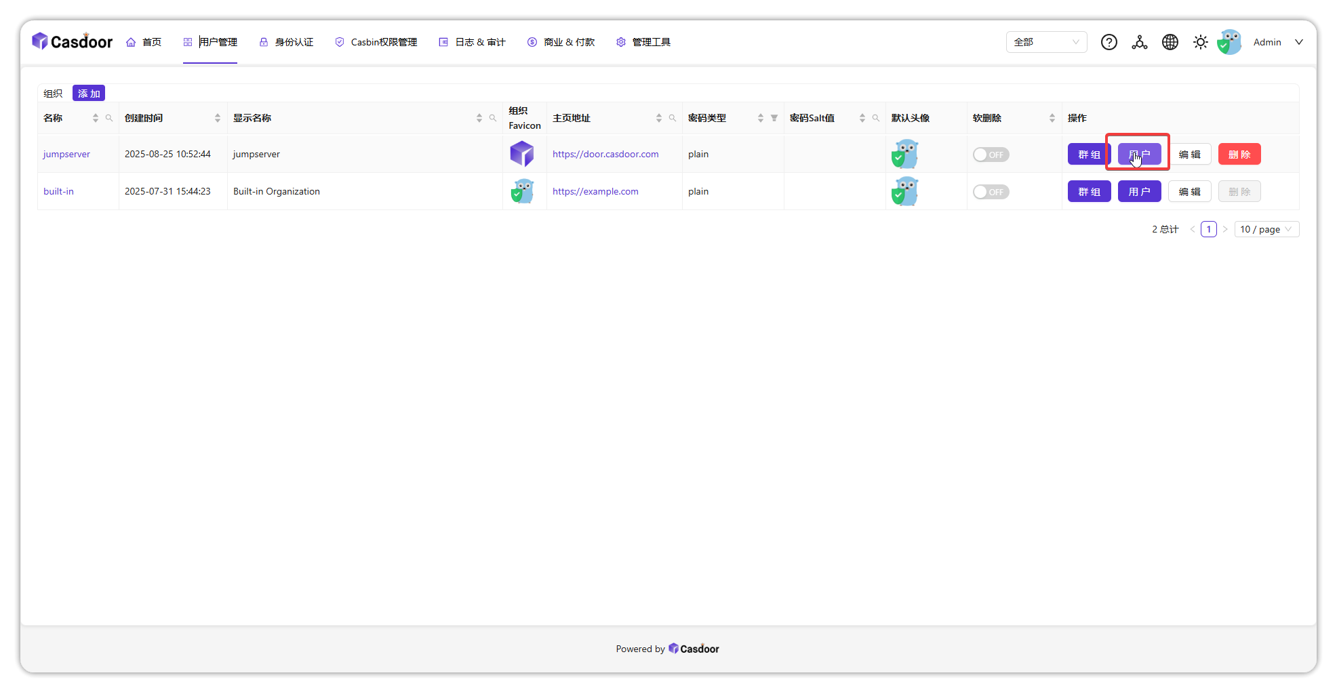Go to next page arrow
Screen dimensions: 1337x686
(1225, 229)
